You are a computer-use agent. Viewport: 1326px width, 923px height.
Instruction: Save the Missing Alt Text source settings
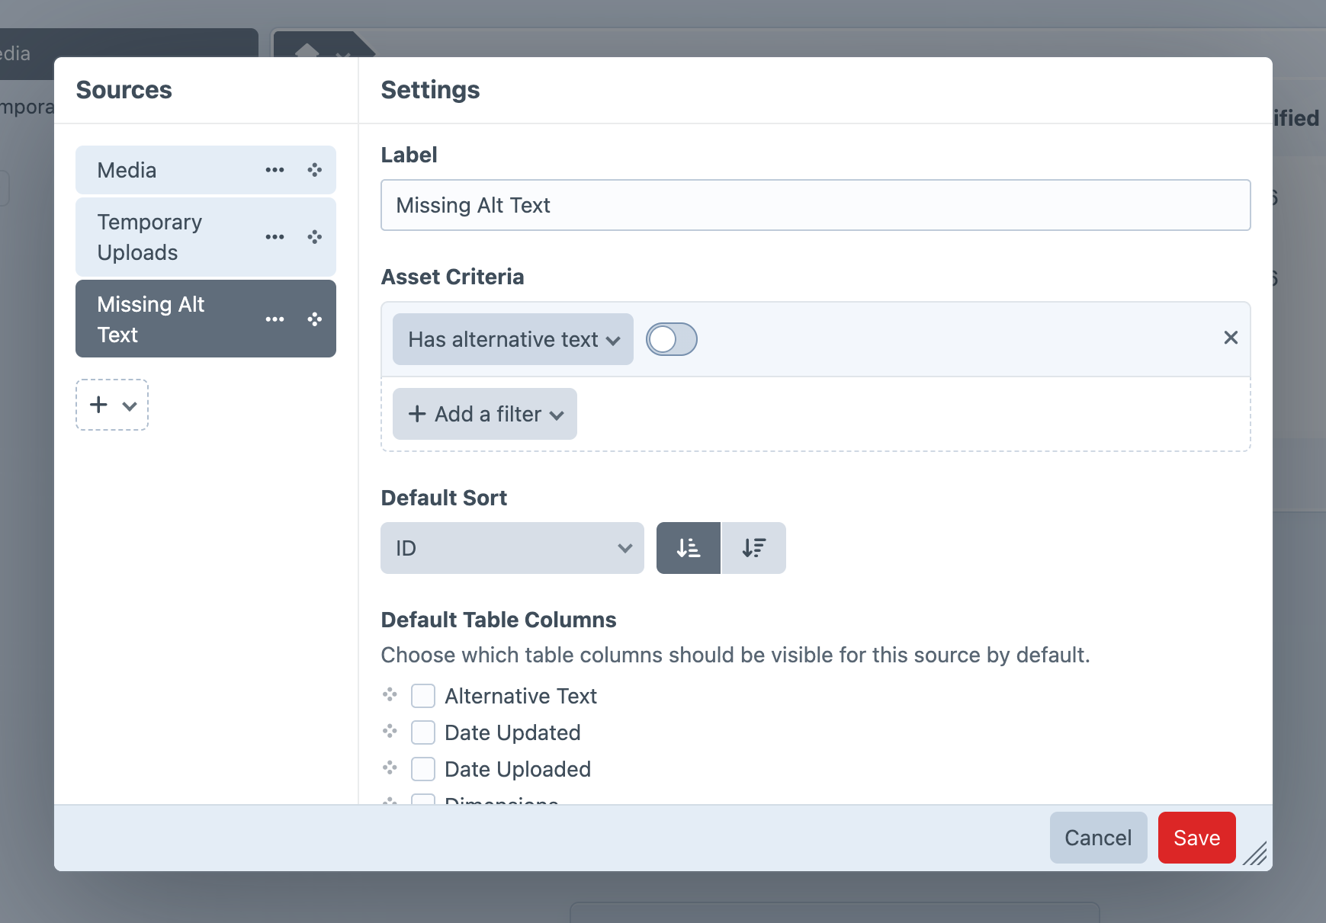pyautogui.click(x=1196, y=837)
